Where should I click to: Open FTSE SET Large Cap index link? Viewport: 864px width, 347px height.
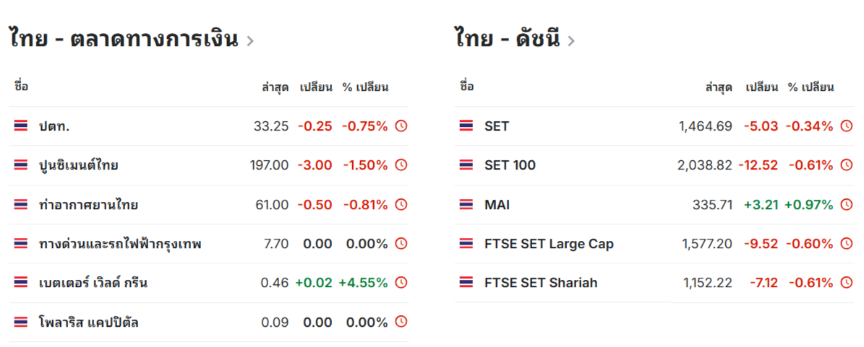tap(549, 244)
